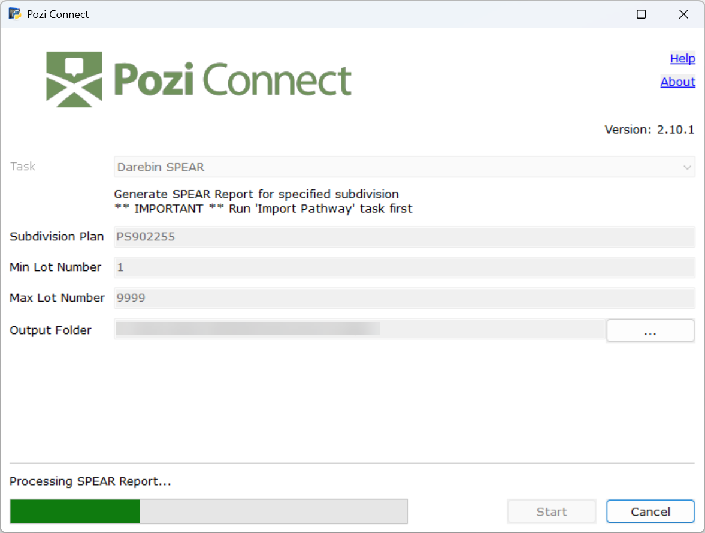
Task: Open the About link
Action: (x=677, y=82)
